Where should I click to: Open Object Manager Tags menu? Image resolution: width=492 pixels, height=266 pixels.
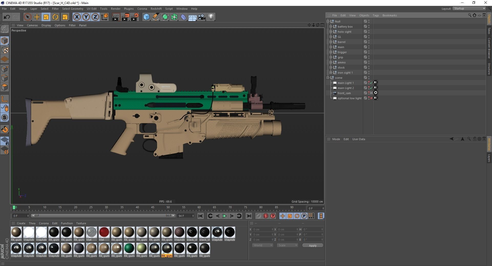[x=376, y=15]
